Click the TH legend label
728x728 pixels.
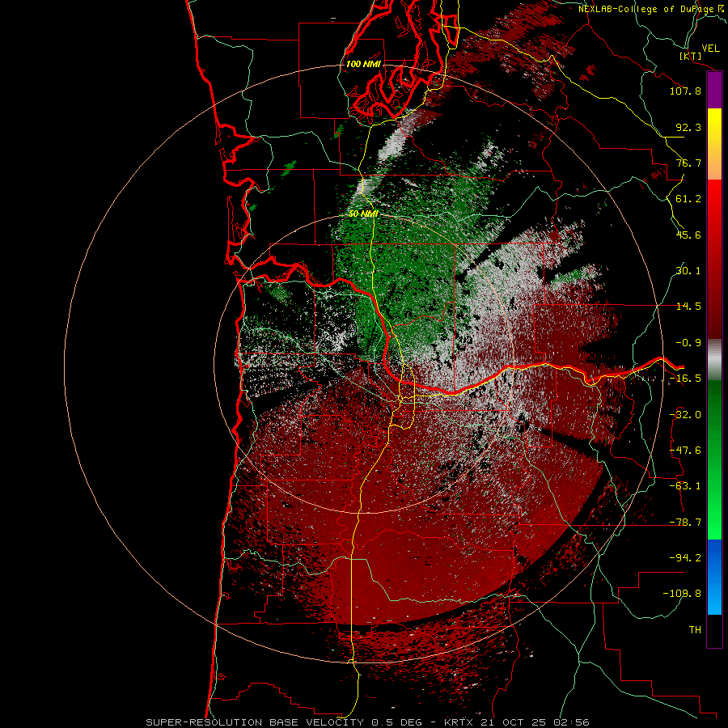pyautogui.click(x=695, y=629)
